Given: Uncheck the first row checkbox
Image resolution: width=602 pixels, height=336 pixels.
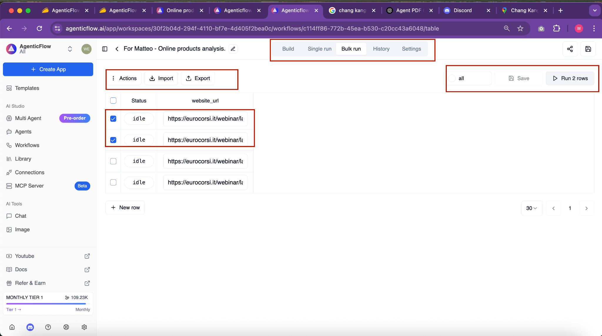Looking at the screenshot, I should (113, 119).
